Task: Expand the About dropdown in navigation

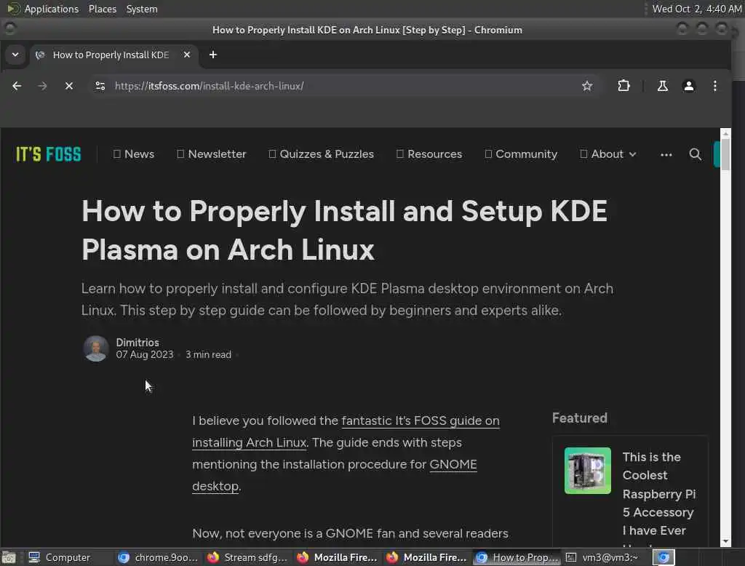Action: [x=607, y=154]
